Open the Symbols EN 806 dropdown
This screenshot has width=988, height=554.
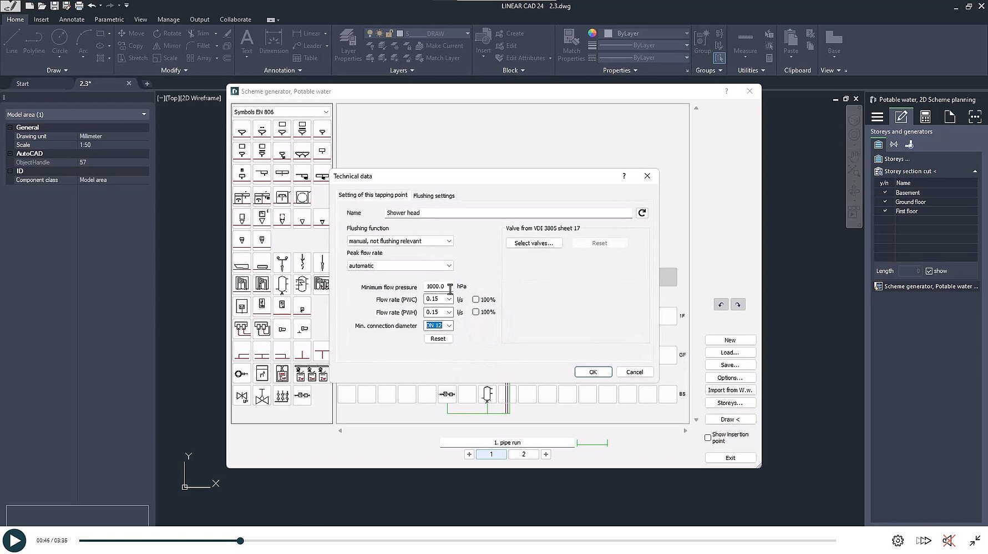pyautogui.click(x=281, y=112)
